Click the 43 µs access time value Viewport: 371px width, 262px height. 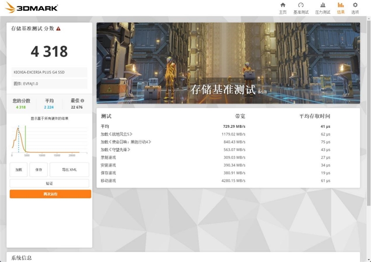326,150
